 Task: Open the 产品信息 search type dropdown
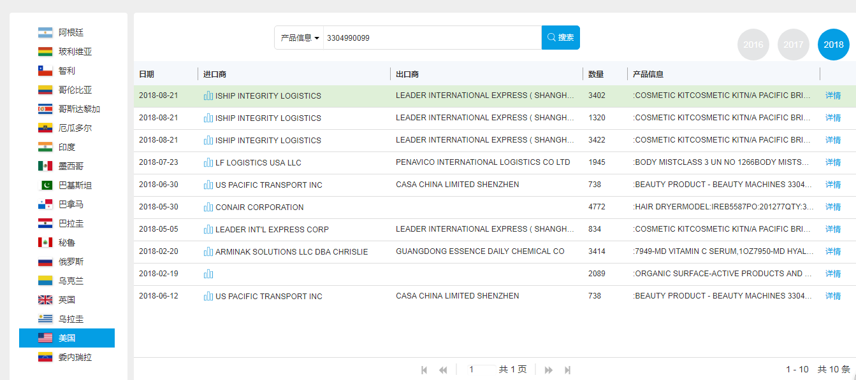point(299,38)
